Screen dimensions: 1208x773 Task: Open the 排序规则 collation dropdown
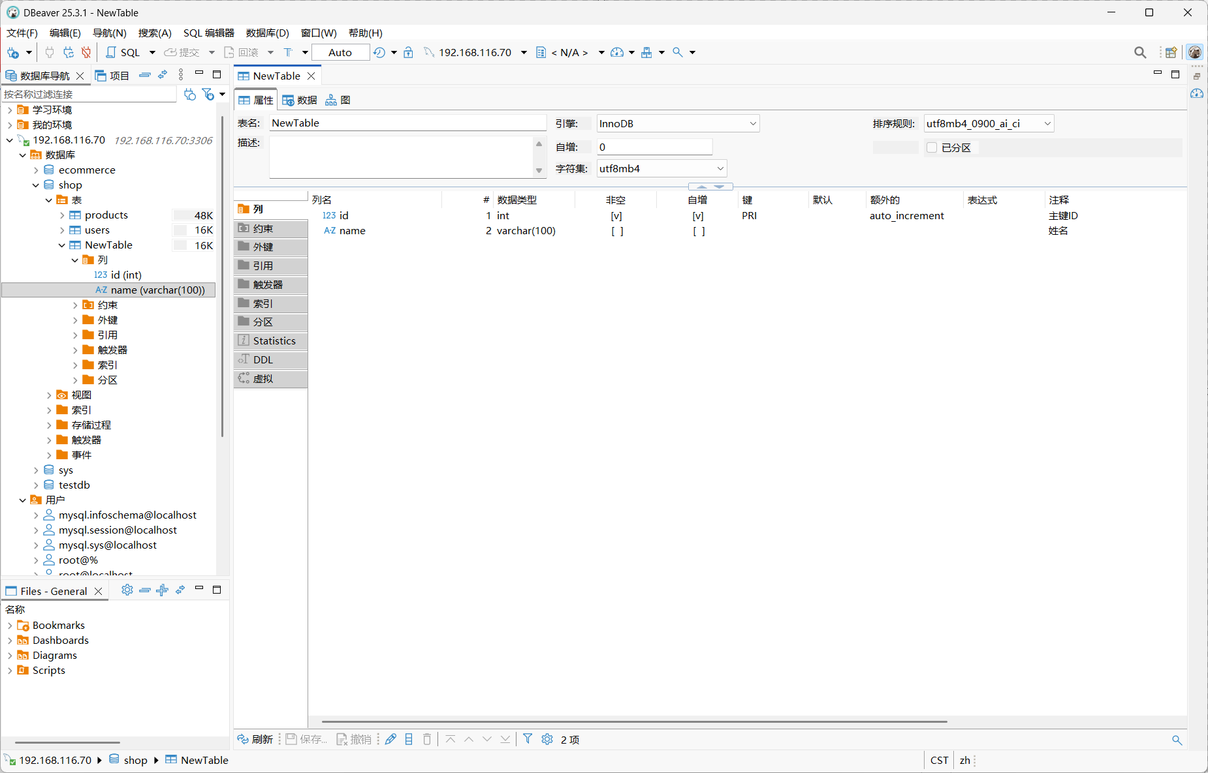click(x=989, y=123)
